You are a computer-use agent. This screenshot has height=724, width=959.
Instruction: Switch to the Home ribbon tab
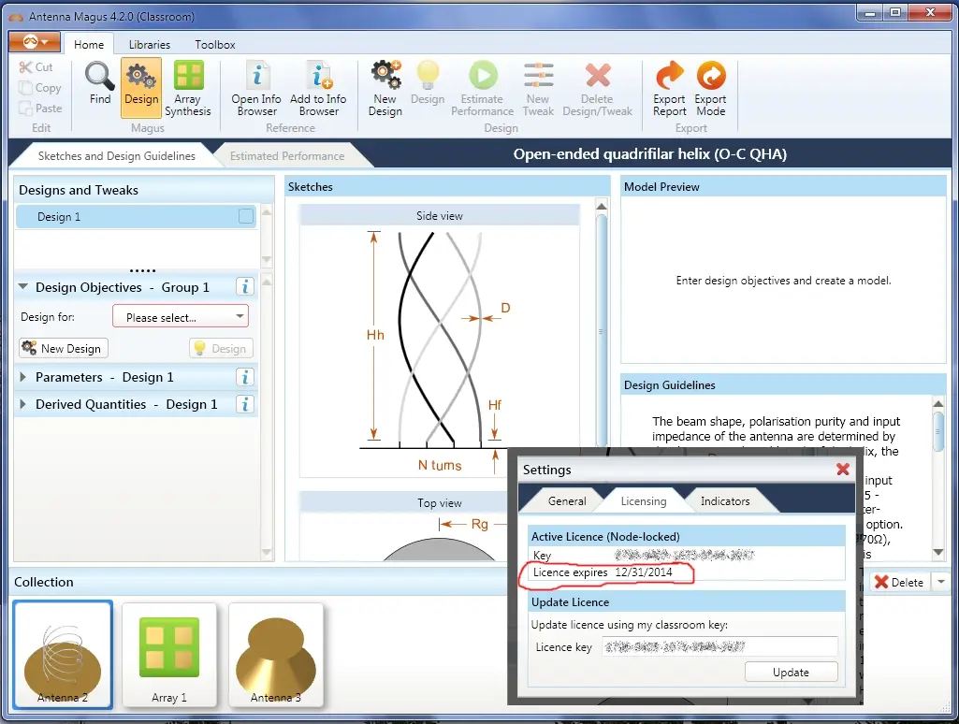[89, 45]
